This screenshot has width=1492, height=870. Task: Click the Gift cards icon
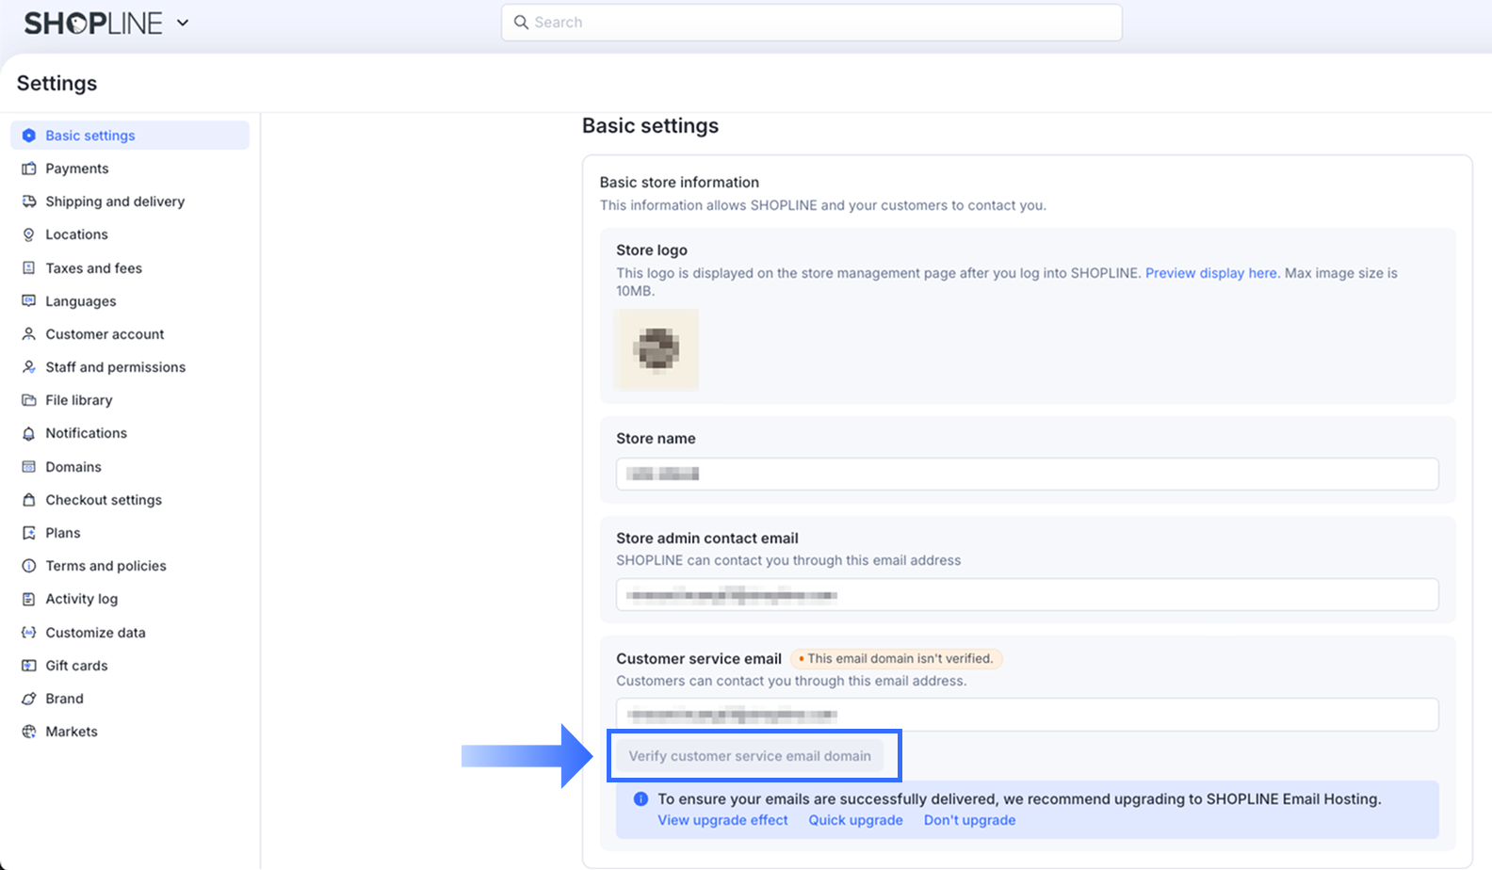(29, 666)
